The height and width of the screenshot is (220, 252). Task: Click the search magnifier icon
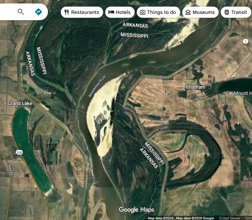21,12
